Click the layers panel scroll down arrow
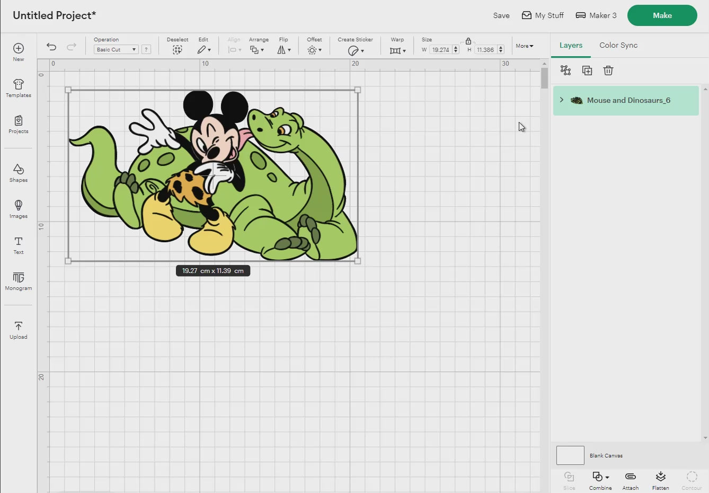Screen dimensions: 709x493 pos(705,438)
